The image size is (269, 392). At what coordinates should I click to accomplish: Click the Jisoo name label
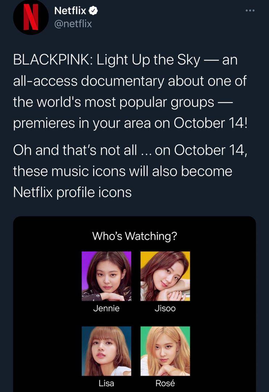point(165,308)
